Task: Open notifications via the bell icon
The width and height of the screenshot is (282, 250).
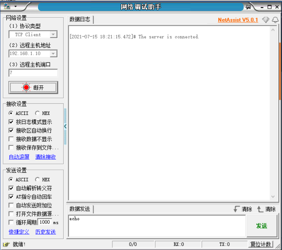Action: click(x=275, y=20)
